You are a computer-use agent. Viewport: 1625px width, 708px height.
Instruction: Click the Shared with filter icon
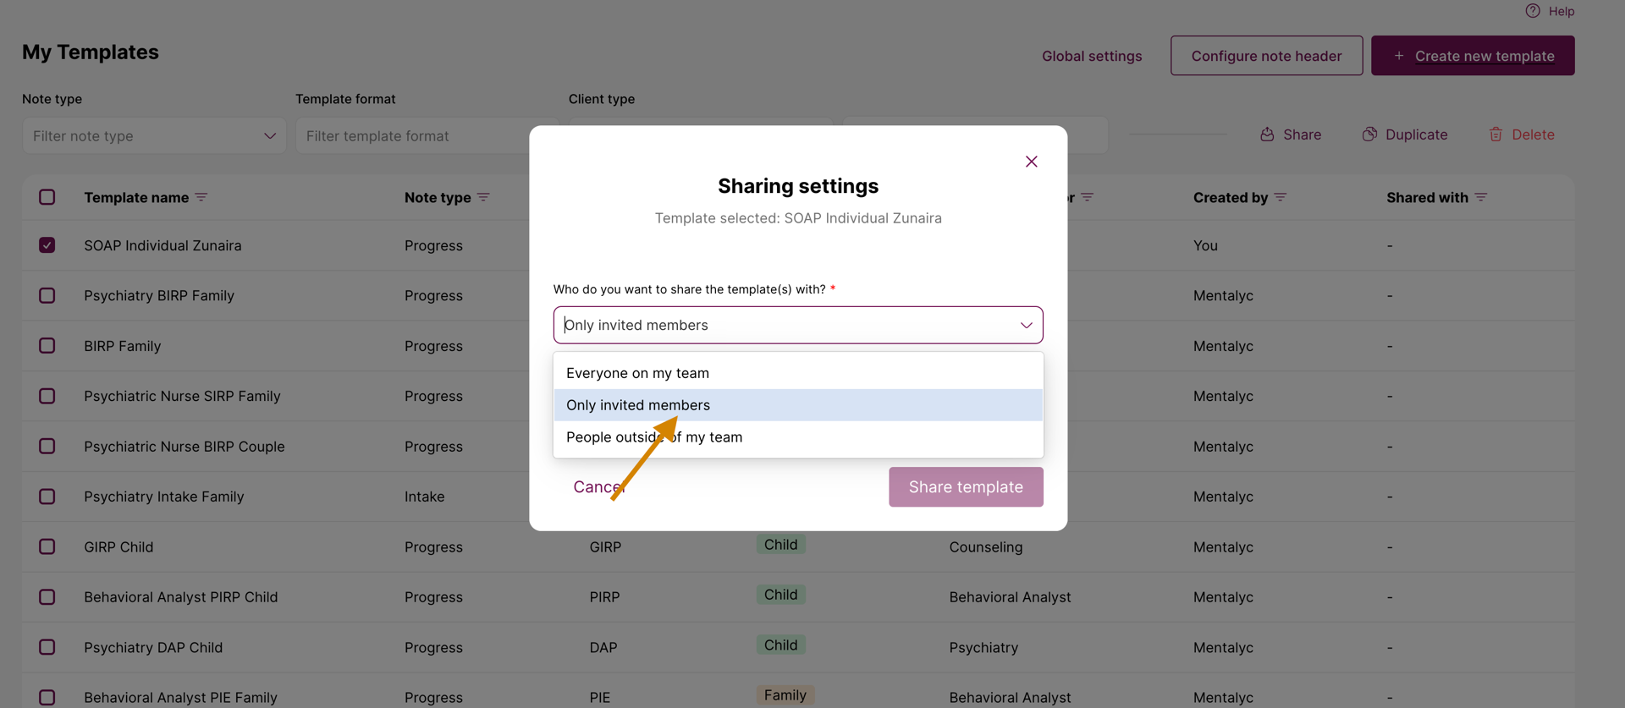point(1481,197)
